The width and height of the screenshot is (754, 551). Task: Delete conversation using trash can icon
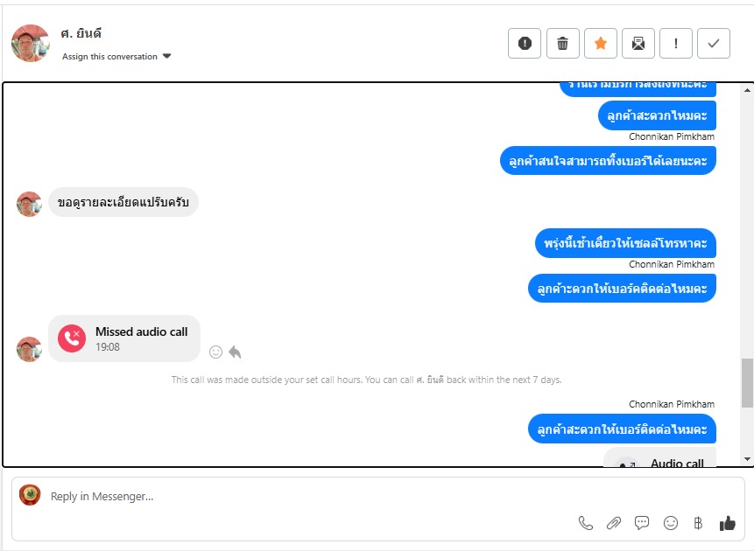tap(562, 43)
